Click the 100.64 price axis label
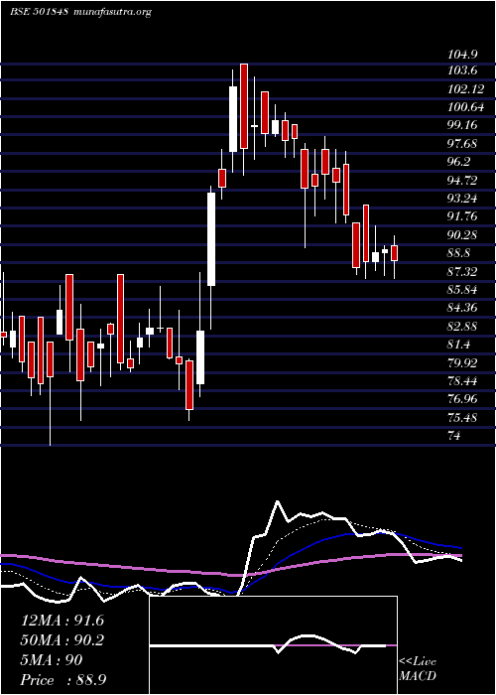This screenshot has height=695, width=496. tap(465, 107)
